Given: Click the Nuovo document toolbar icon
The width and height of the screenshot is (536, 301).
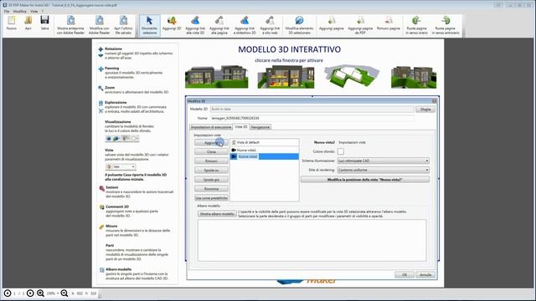Looking at the screenshot, I should click(11, 23).
